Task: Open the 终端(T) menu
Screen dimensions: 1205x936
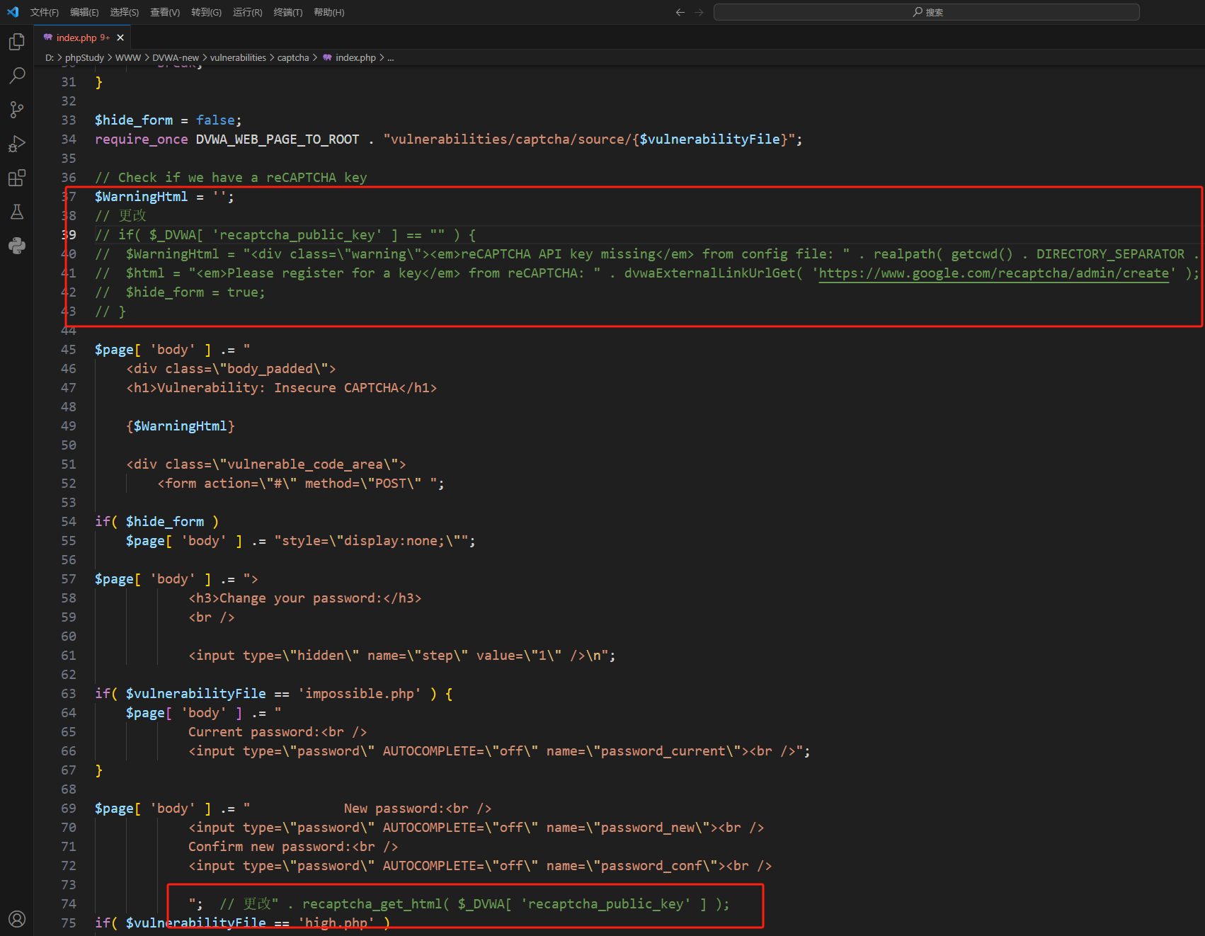Action: [x=287, y=12]
